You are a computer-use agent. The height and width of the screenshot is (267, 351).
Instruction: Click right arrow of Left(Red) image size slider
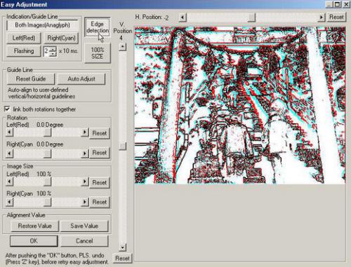coord(85,182)
